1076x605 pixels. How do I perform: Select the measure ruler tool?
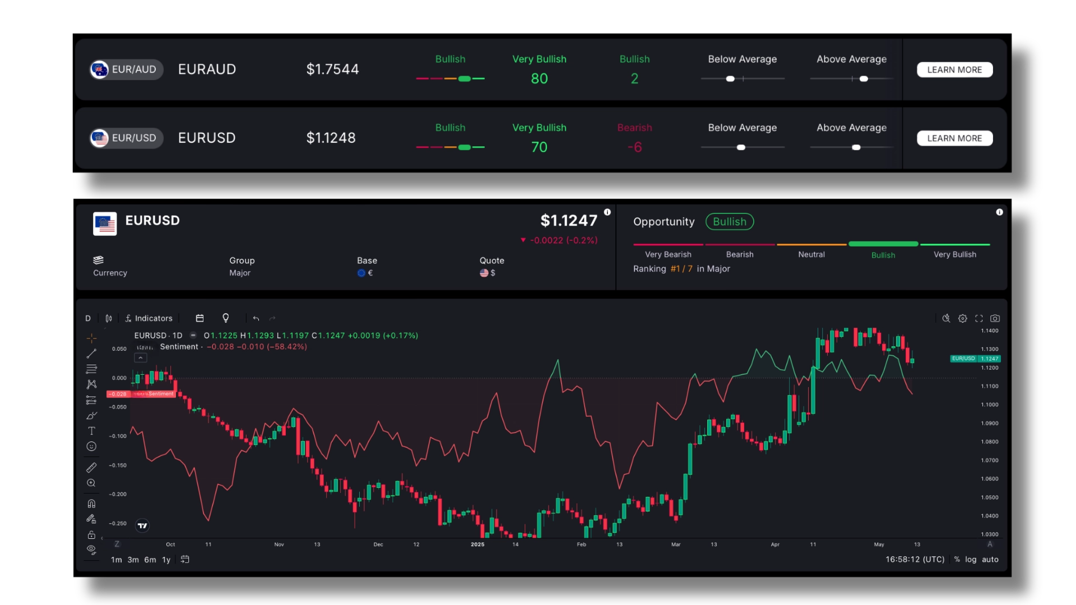click(91, 468)
